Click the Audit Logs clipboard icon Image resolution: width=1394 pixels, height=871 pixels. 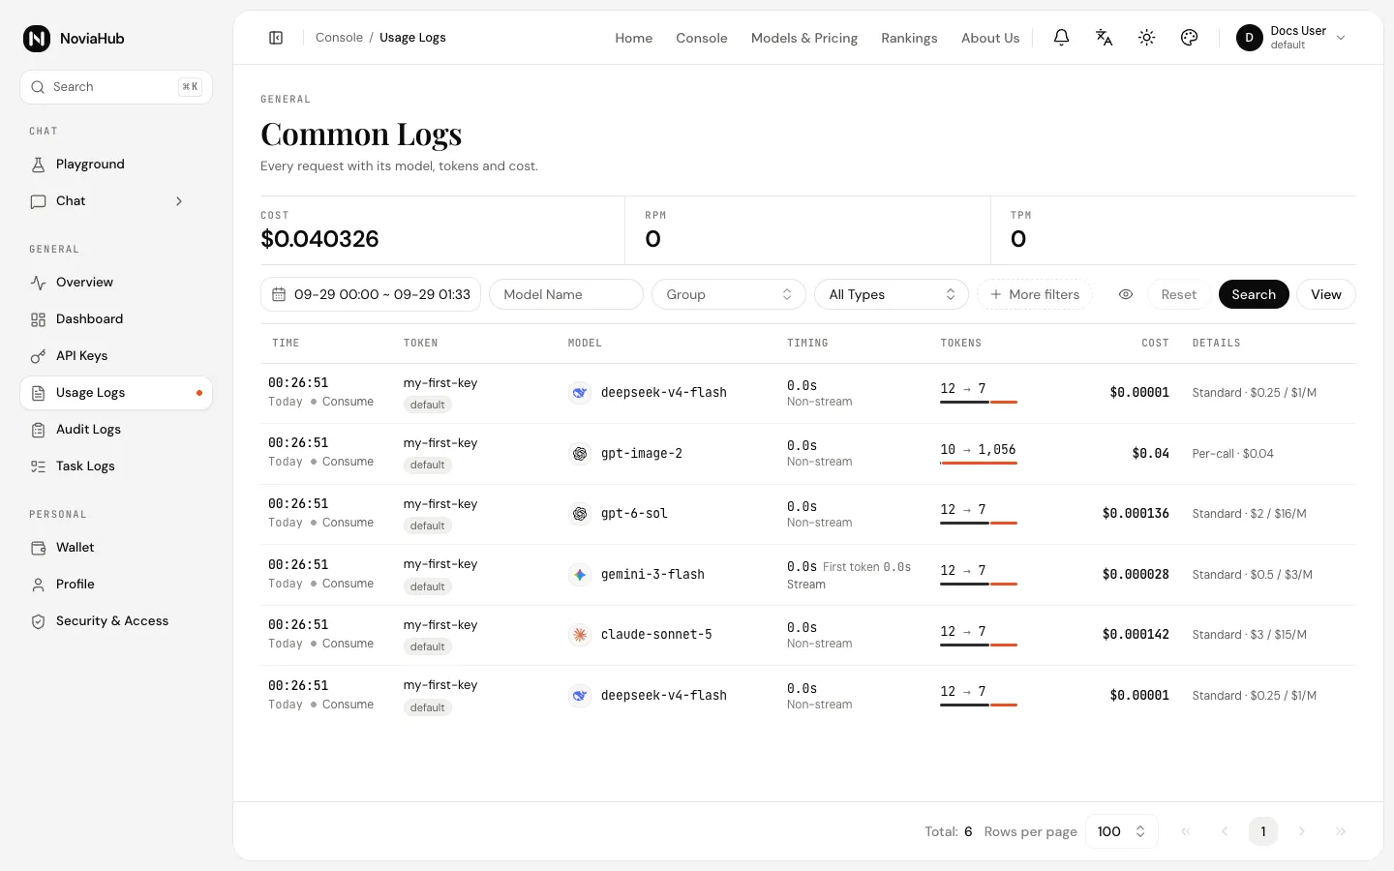coord(39,430)
